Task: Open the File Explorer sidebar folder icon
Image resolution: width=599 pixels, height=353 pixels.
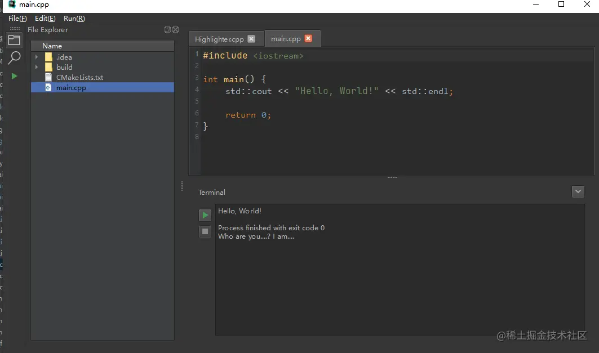Action: [14, 40]
